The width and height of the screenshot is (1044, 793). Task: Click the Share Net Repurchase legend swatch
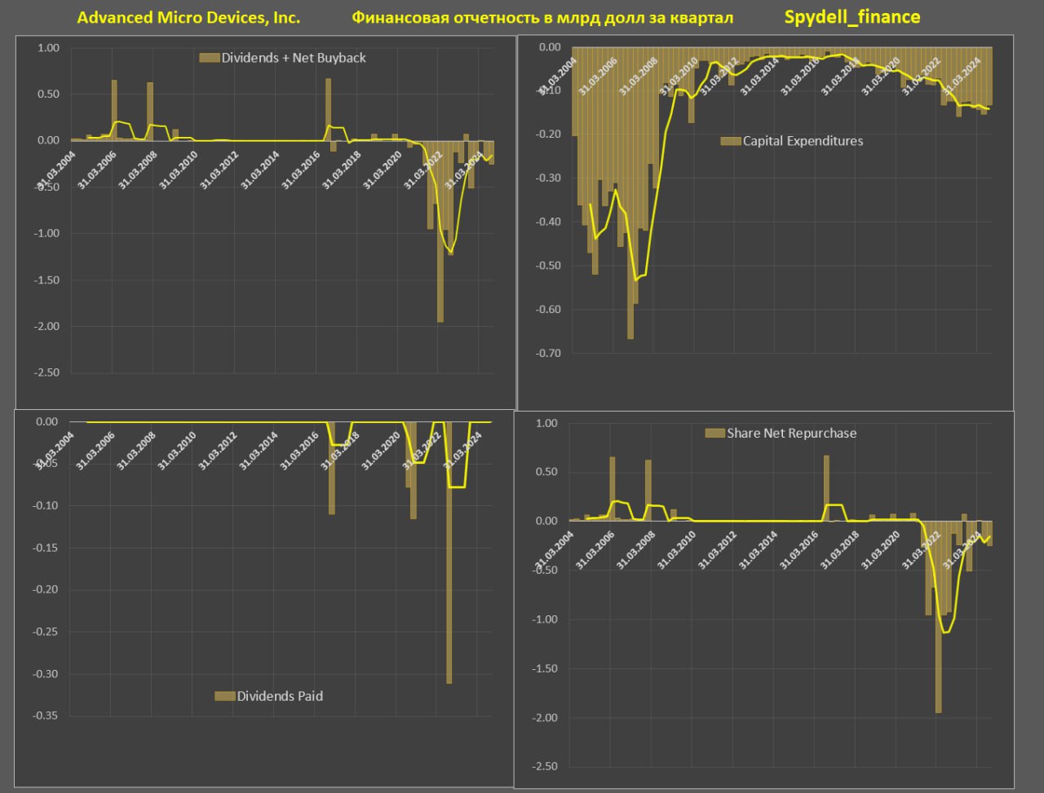714,434
